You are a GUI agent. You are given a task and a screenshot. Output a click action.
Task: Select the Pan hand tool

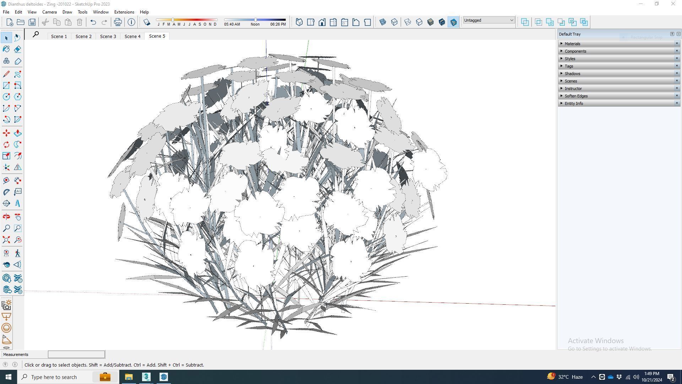click(18, 217)
